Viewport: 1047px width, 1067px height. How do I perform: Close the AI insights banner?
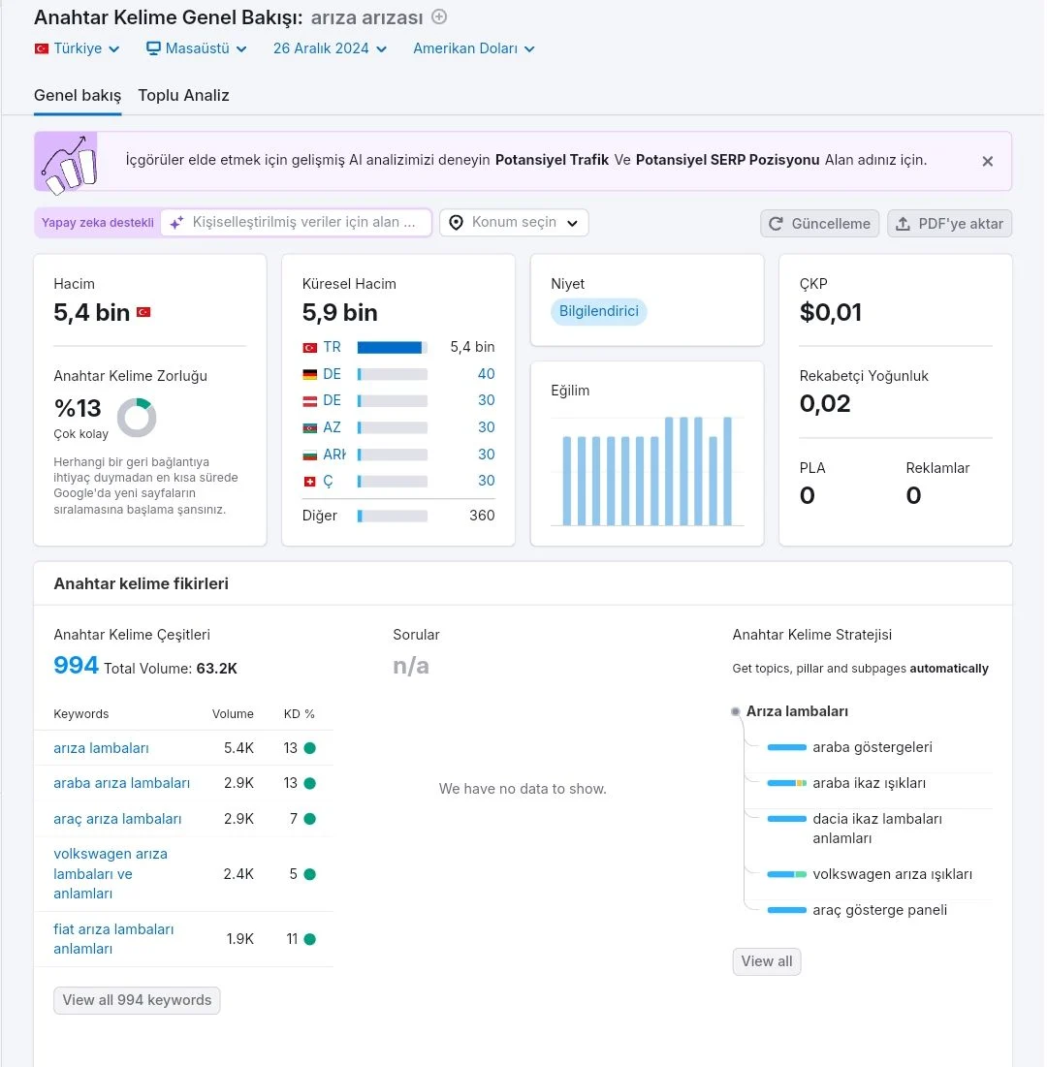coord(987,161)
